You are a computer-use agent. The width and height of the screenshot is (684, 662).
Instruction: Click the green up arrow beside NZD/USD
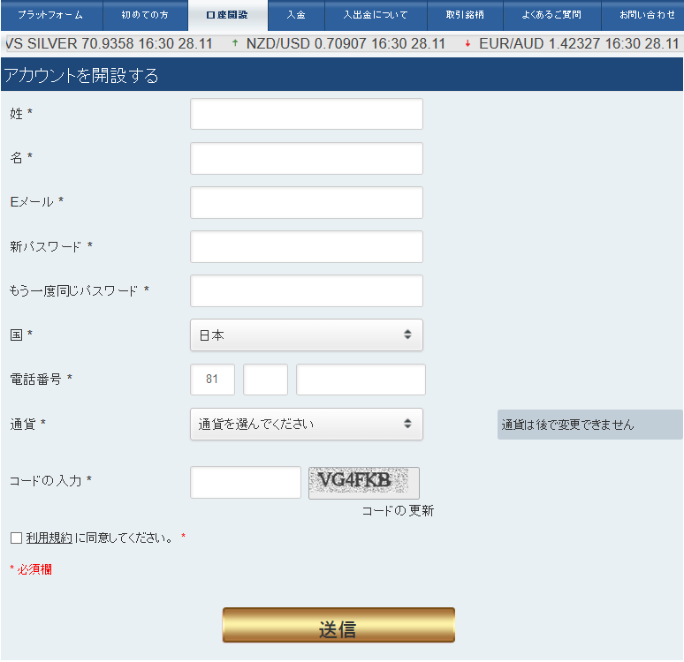235,43
